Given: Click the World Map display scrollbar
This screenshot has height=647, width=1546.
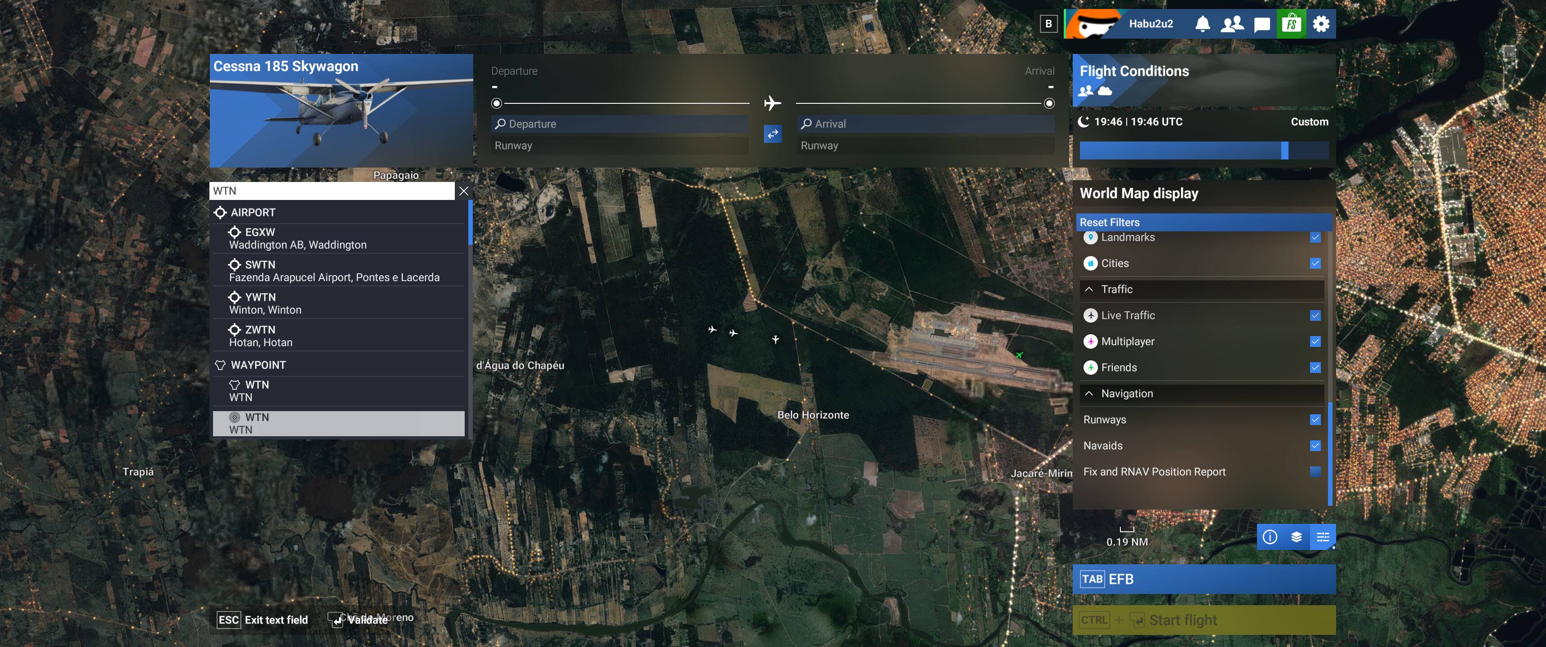Looking at the screenshot, I should (x=1330, y=453).
